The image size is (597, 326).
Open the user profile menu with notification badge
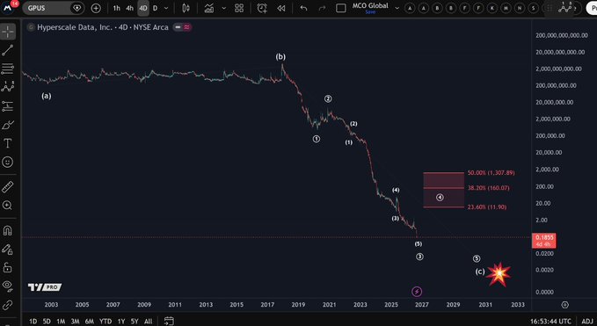(9, 8)
